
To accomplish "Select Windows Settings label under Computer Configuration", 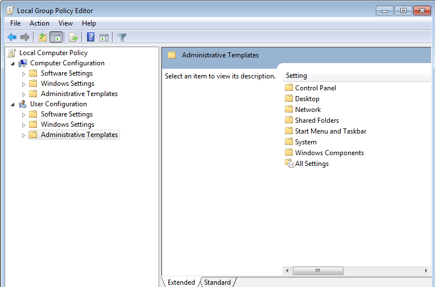I will pyautogui.click(x=68, y=84).
